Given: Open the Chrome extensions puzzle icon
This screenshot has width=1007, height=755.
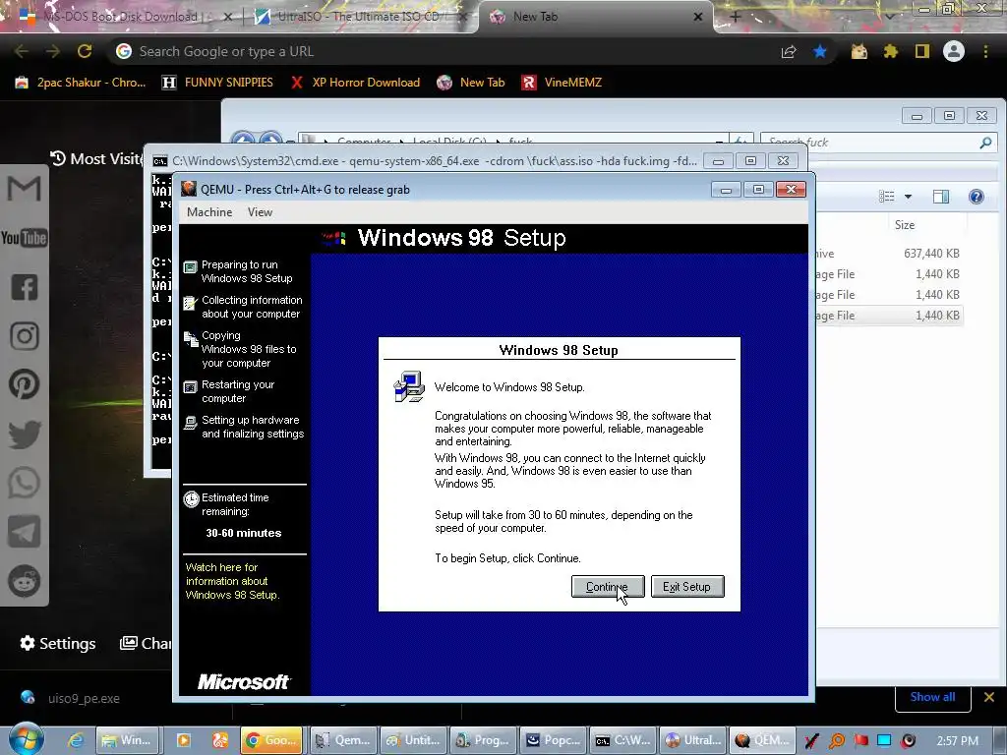Looking at the screenshot, I should click(x=890, y=51).
